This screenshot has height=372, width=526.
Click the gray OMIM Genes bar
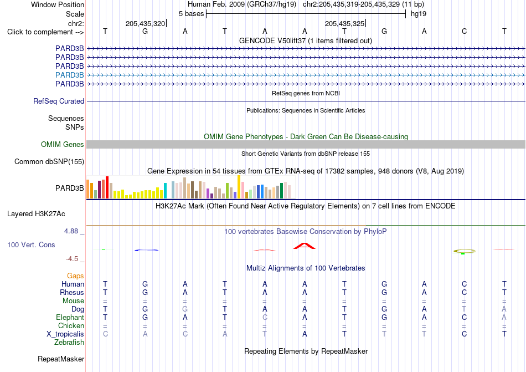pos(306,144)
